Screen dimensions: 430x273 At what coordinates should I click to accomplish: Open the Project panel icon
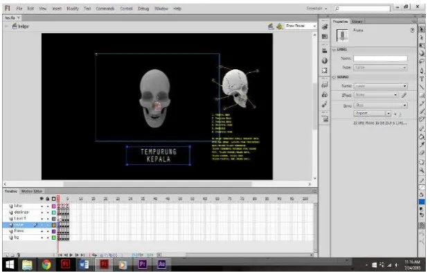325,118
